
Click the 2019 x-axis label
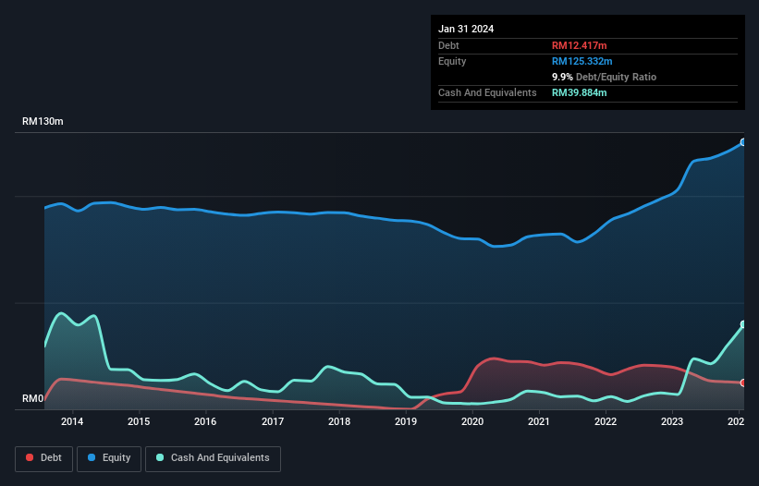(x=406, y=421)
